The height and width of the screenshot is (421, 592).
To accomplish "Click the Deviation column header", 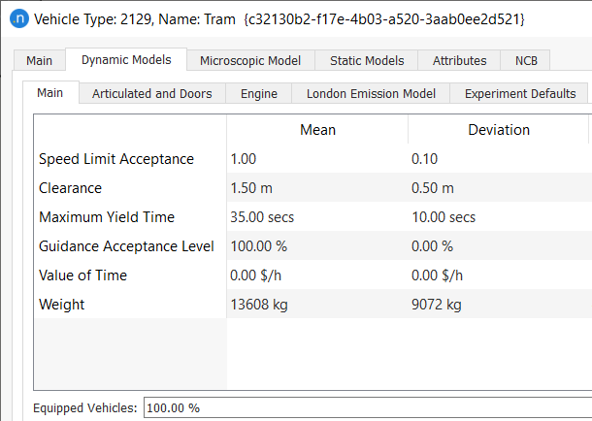I will 498,129.
